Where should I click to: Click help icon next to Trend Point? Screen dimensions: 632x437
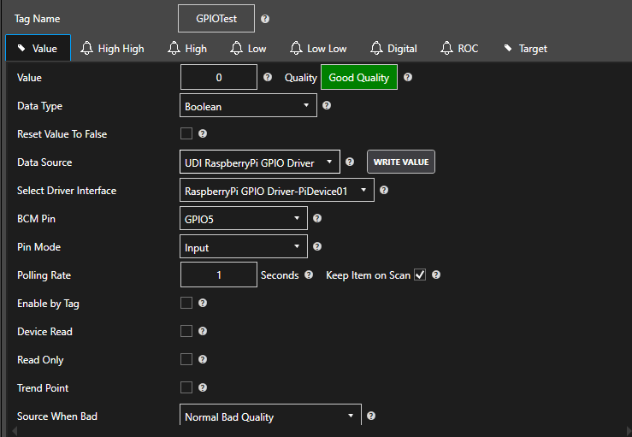tap(203, 388)
